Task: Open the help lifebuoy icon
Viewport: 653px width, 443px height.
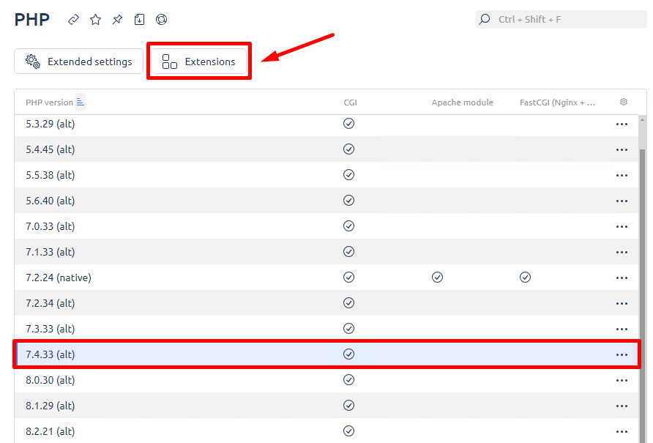Action: point(162,20)
